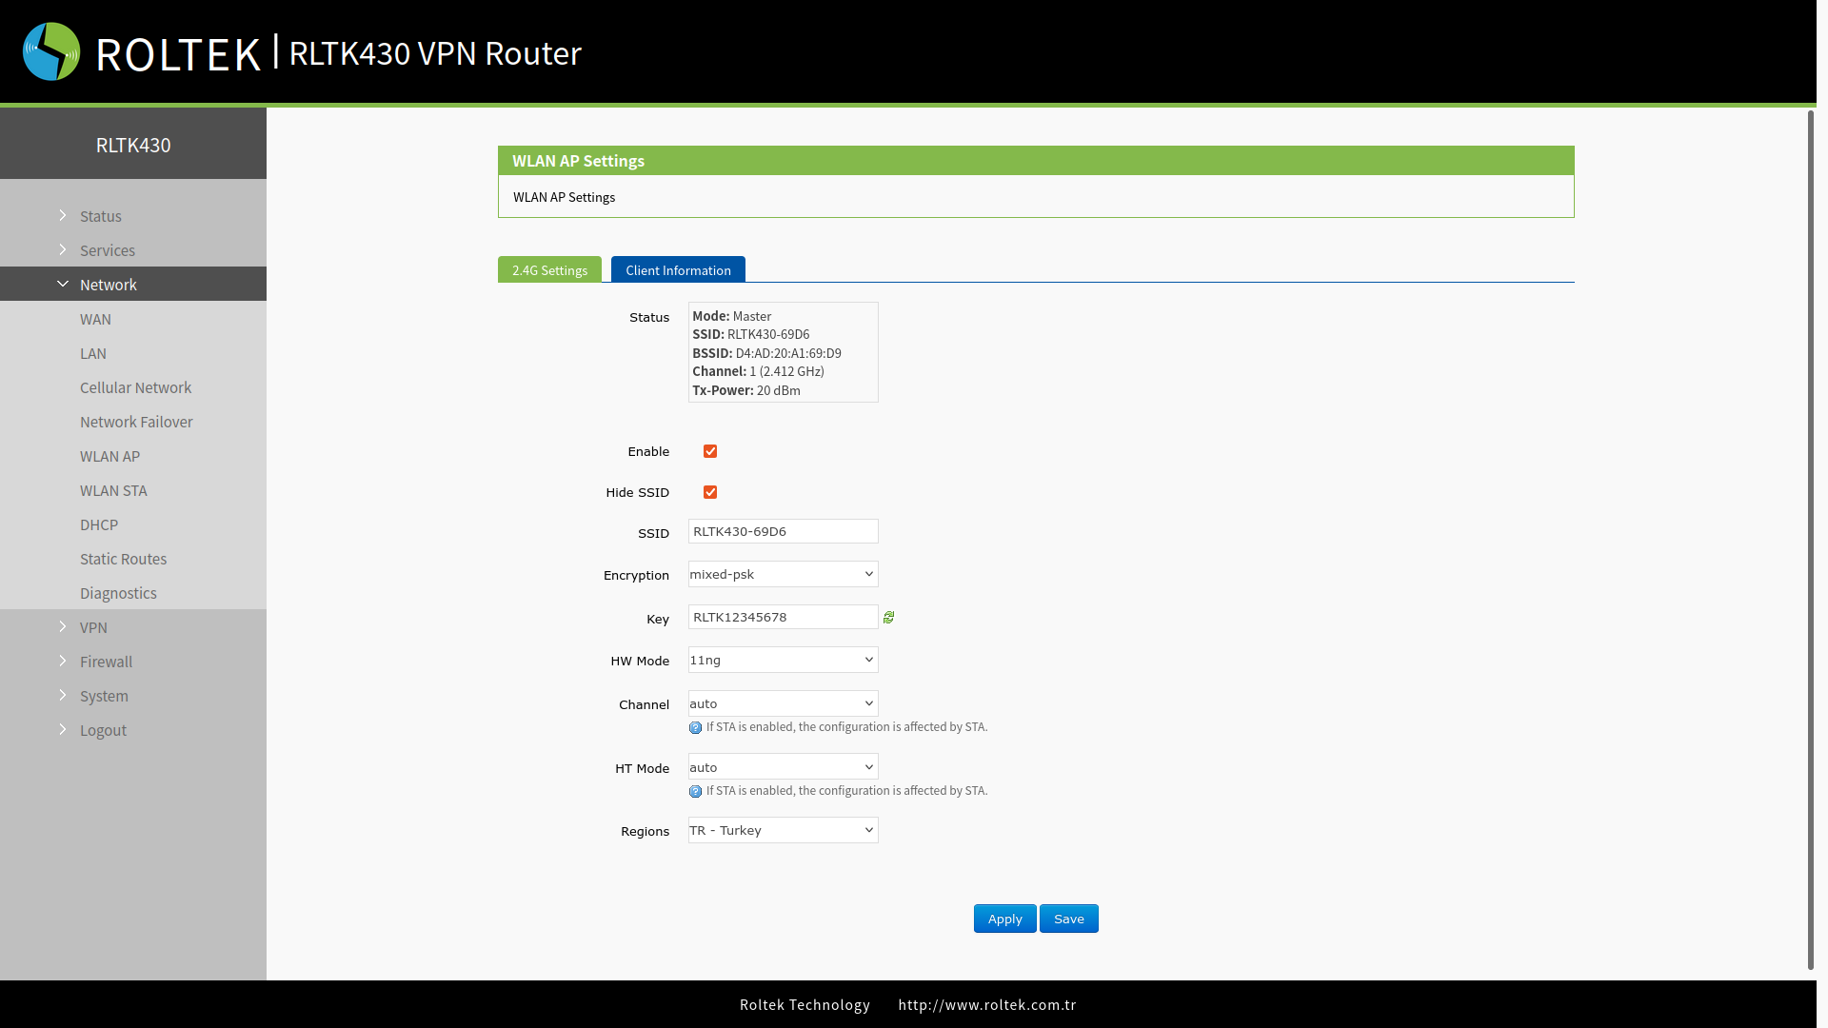Collapse the Network section chevron
The image size is (1828, 1028).
(63, 284)
